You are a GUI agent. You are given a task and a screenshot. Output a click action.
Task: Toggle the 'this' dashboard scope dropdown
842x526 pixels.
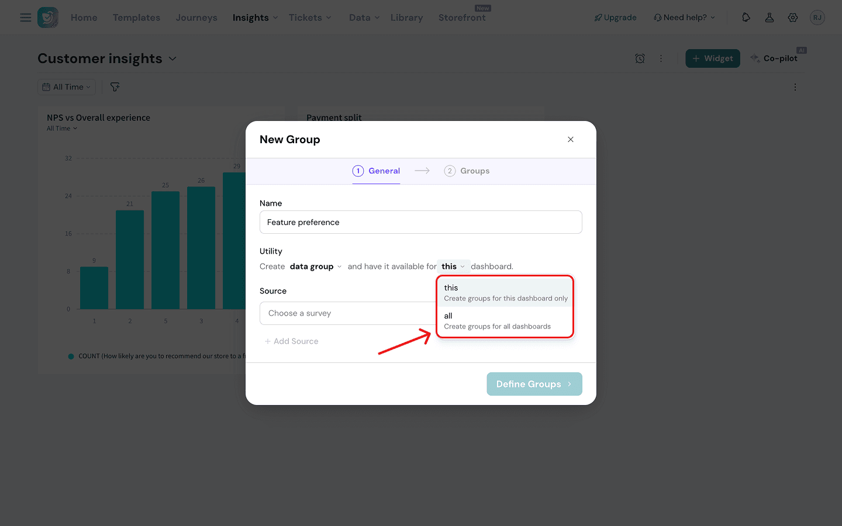tap(453, 267)
